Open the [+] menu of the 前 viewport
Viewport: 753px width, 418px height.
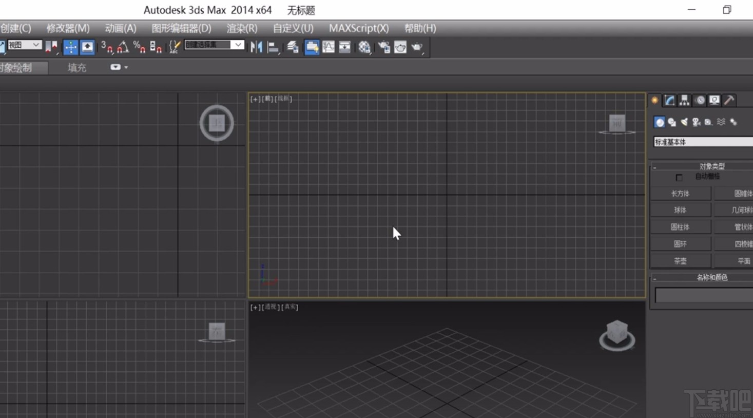point(255,99)
